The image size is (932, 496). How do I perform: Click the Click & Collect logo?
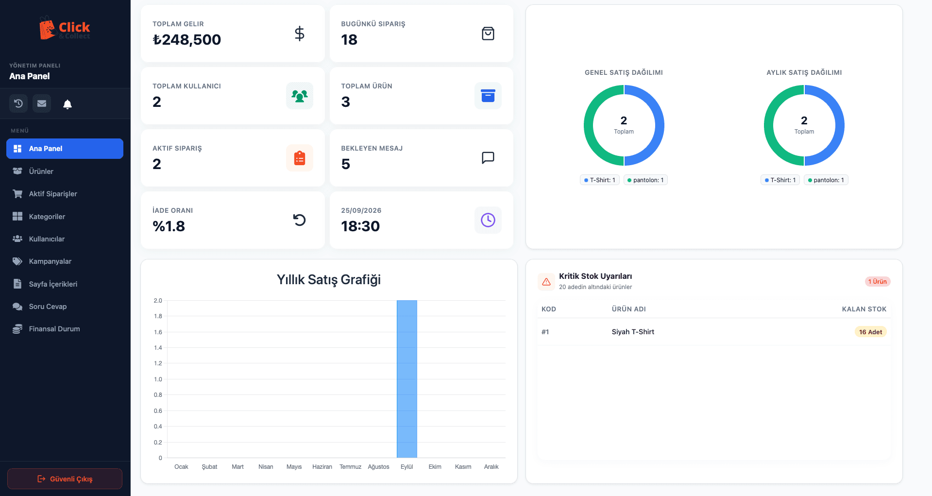65,28
